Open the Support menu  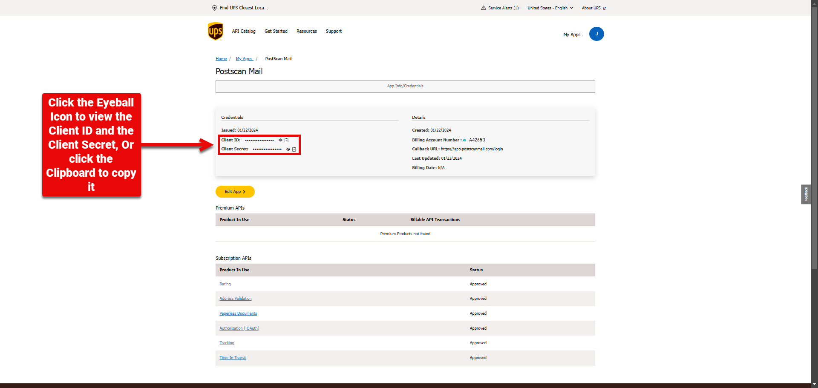pos(334,31)
